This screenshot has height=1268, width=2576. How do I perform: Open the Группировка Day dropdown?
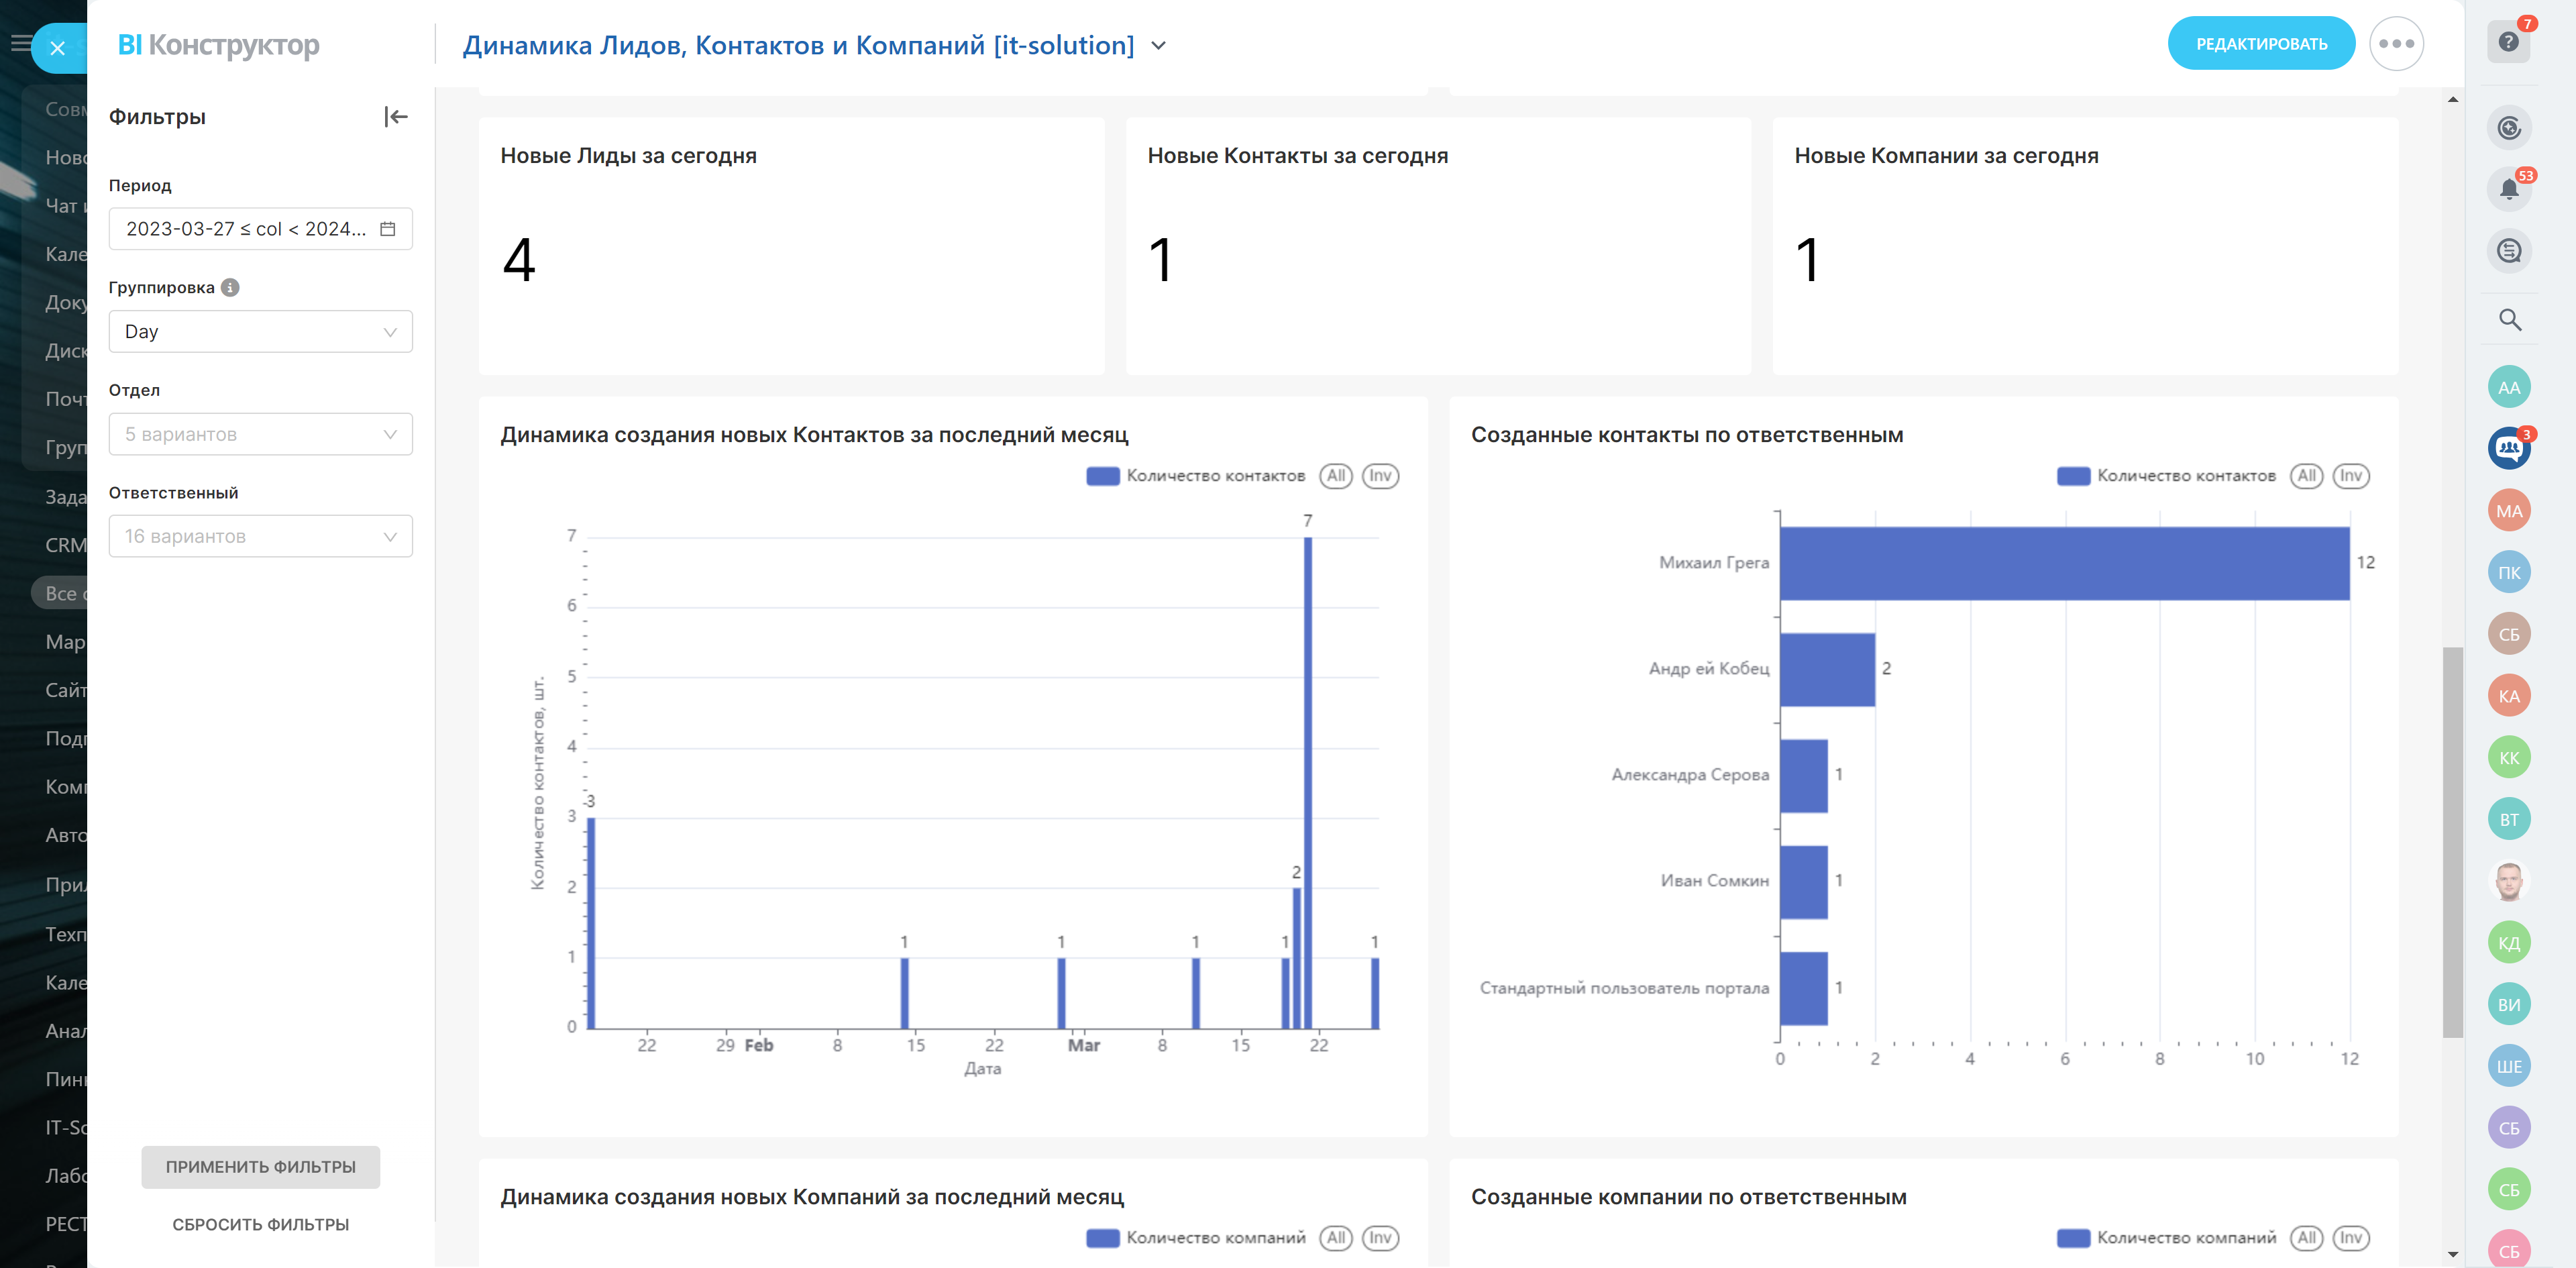(x=260, y=332)
